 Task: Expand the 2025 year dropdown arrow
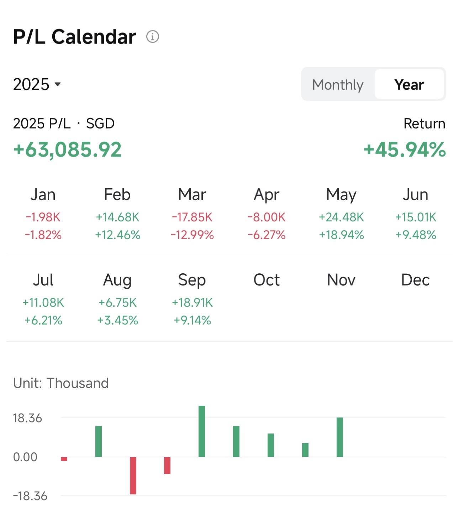tap(58, 84)
